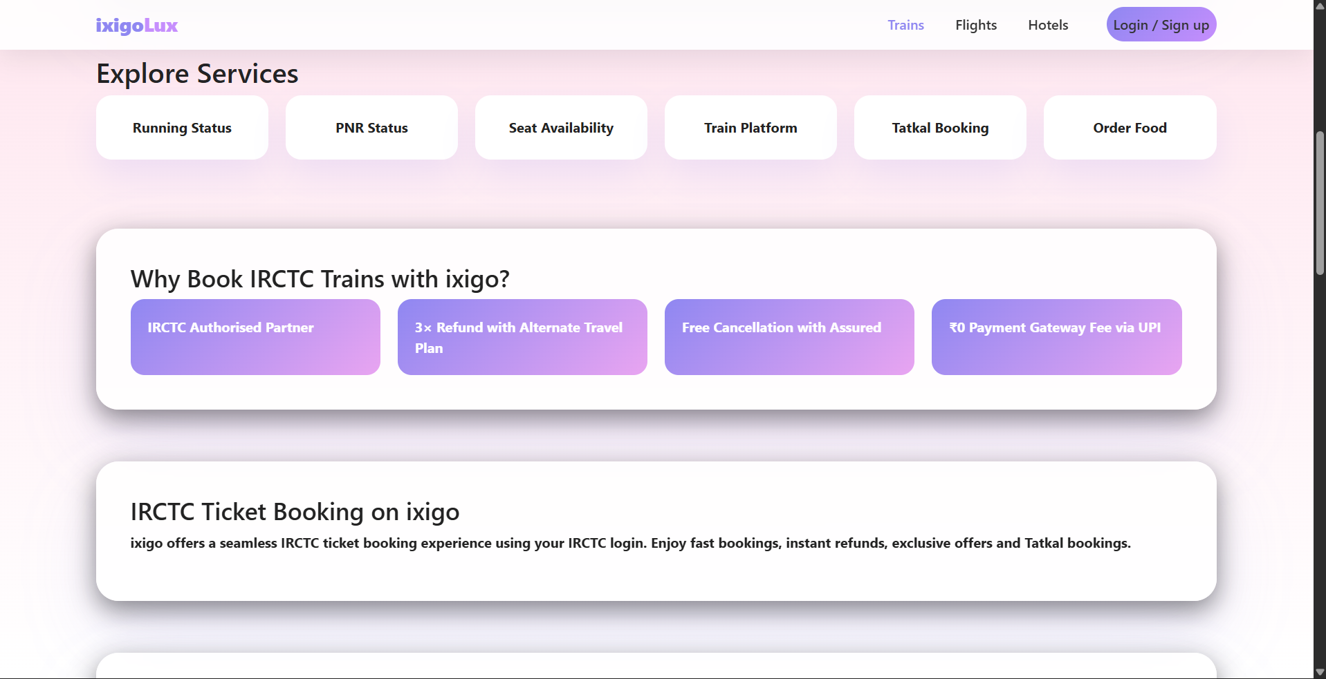Select the Seat Availability service card
The width and height of the screenshot is (1326, 679).
(561, 128)
